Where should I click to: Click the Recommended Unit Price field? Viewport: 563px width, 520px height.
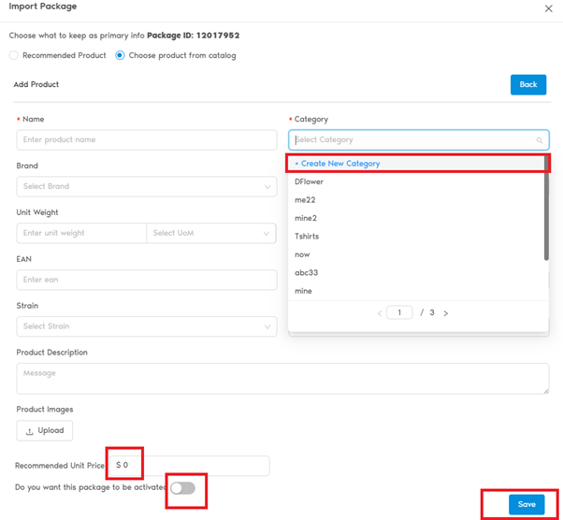tap(189, 466)
